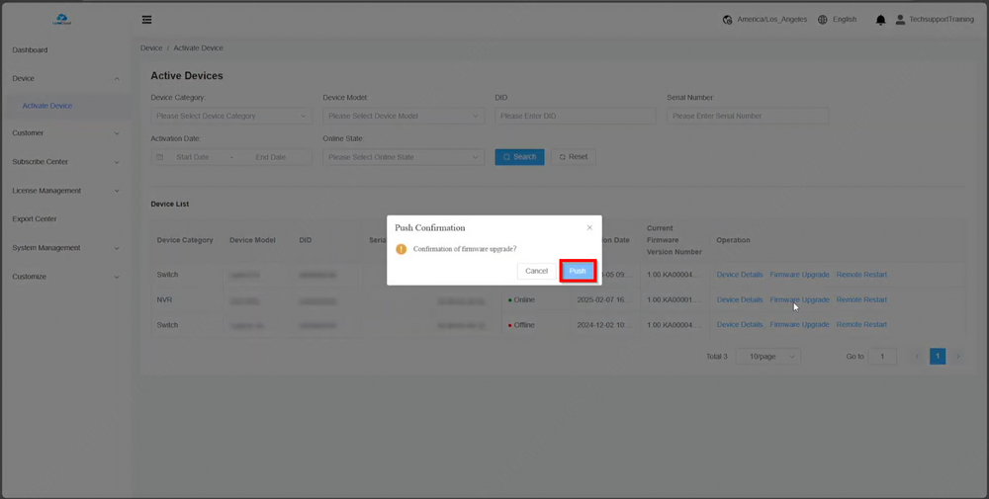Screen dimensions: 989x499
Task: Click the calendar icon in Activation Date
Action: click(x=160, y=157)
